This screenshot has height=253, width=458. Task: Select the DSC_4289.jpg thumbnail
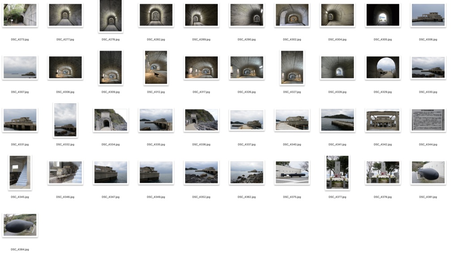tap(201, 15)
